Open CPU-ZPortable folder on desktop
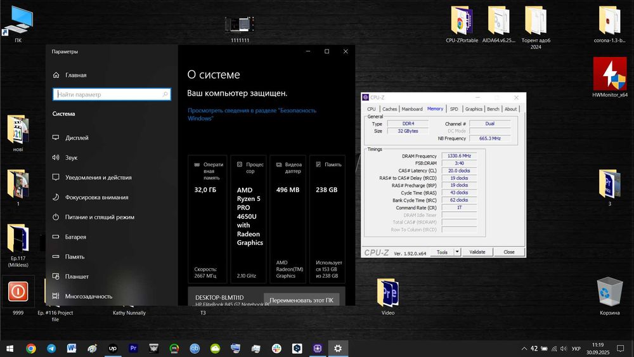This screenshot has height=357, width=634. [x=462, y=24]
